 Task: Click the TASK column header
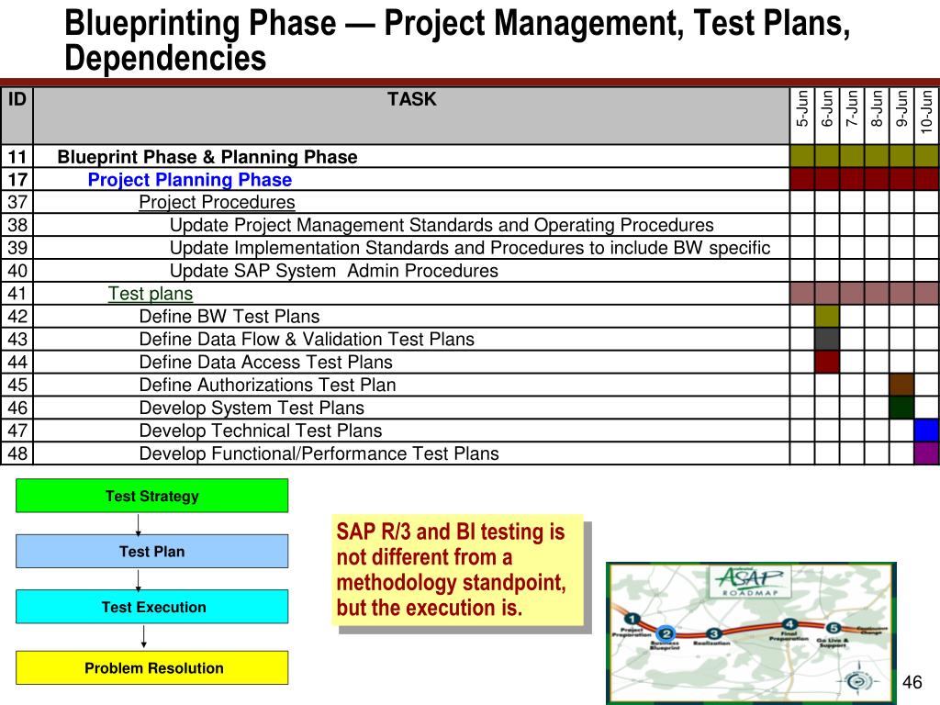[411, 116]
